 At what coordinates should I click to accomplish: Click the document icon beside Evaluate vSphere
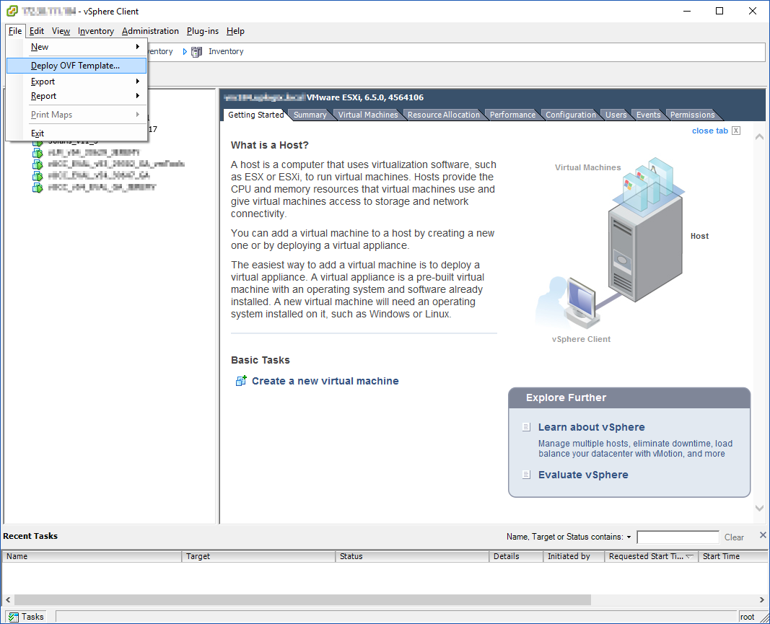pyautogui.click(x=526, y=475)
